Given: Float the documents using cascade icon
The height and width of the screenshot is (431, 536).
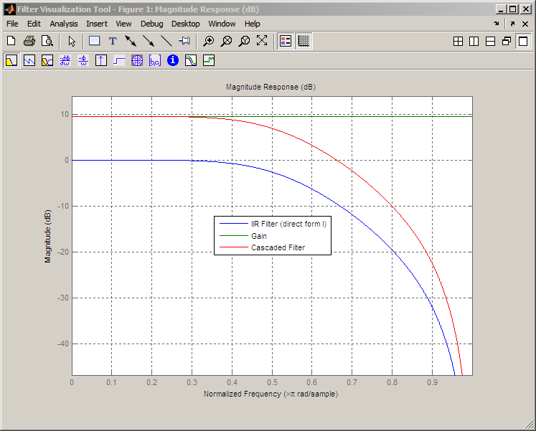Looking at the screenshot, I should (x=507, y=42).
